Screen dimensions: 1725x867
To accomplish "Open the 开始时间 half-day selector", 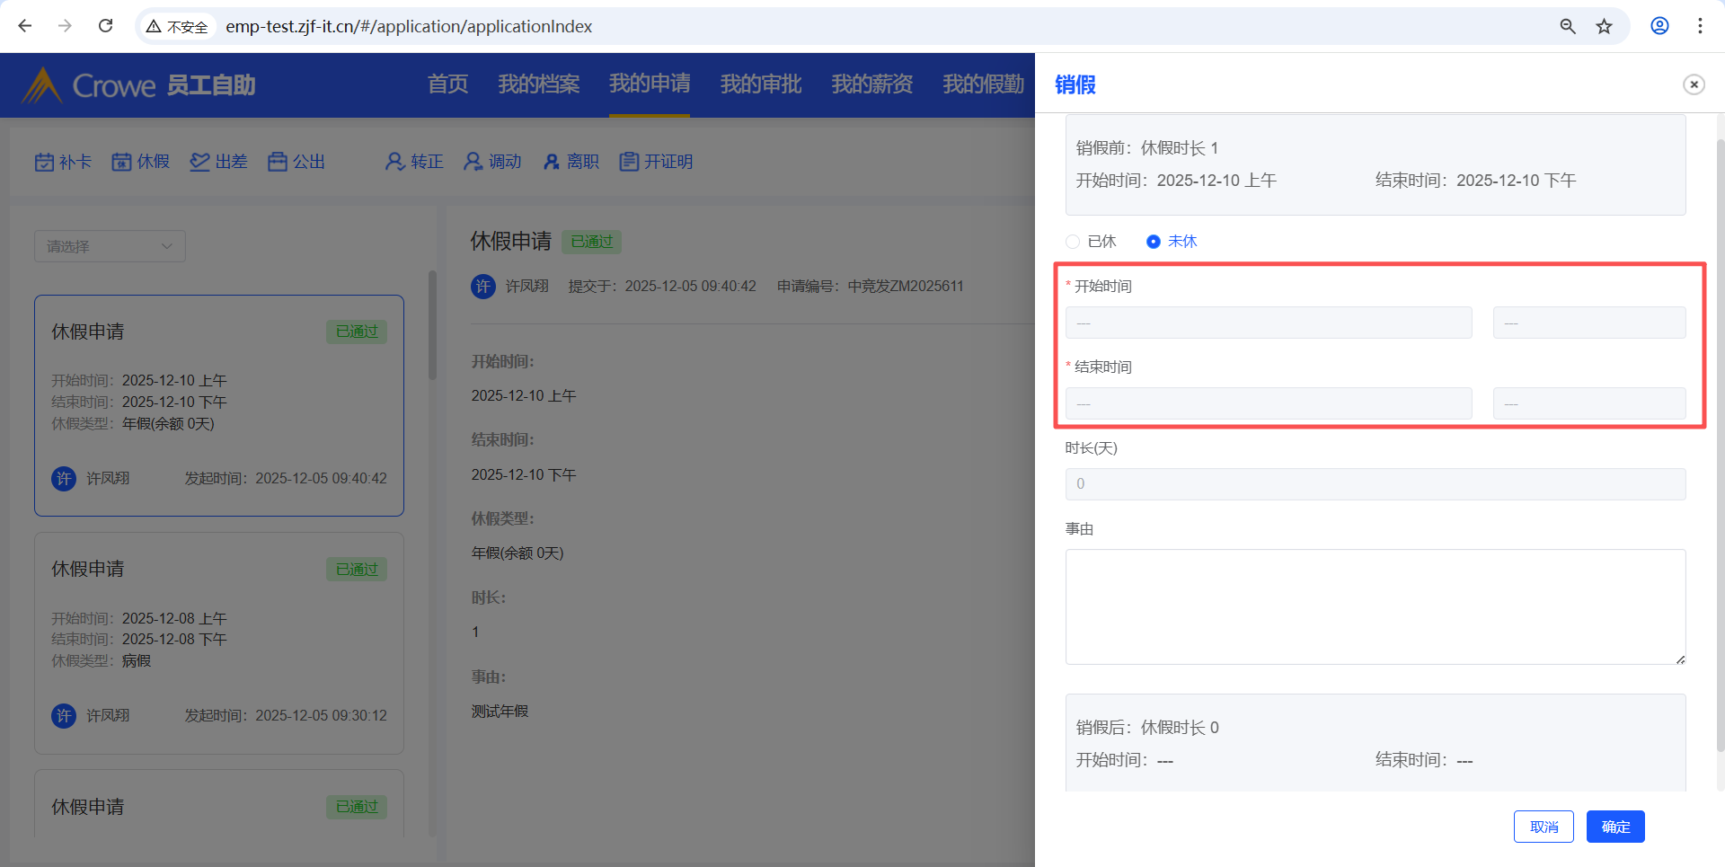I will (1589, 323).
